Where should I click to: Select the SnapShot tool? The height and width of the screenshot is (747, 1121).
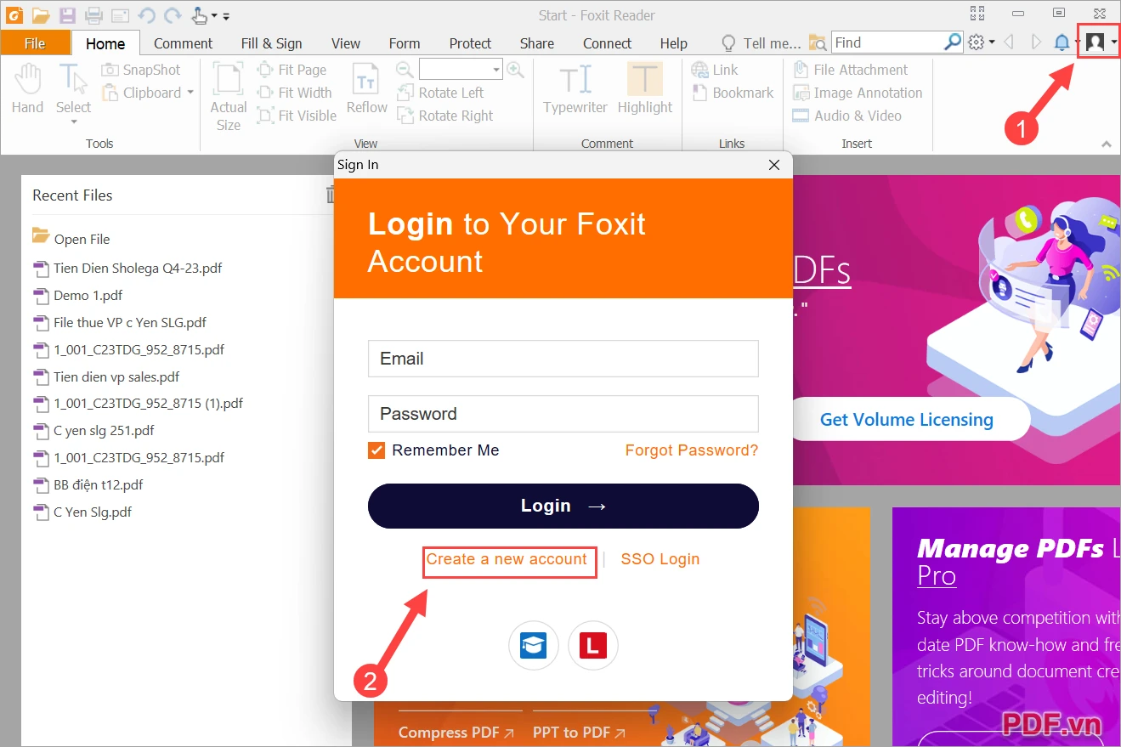141,70
